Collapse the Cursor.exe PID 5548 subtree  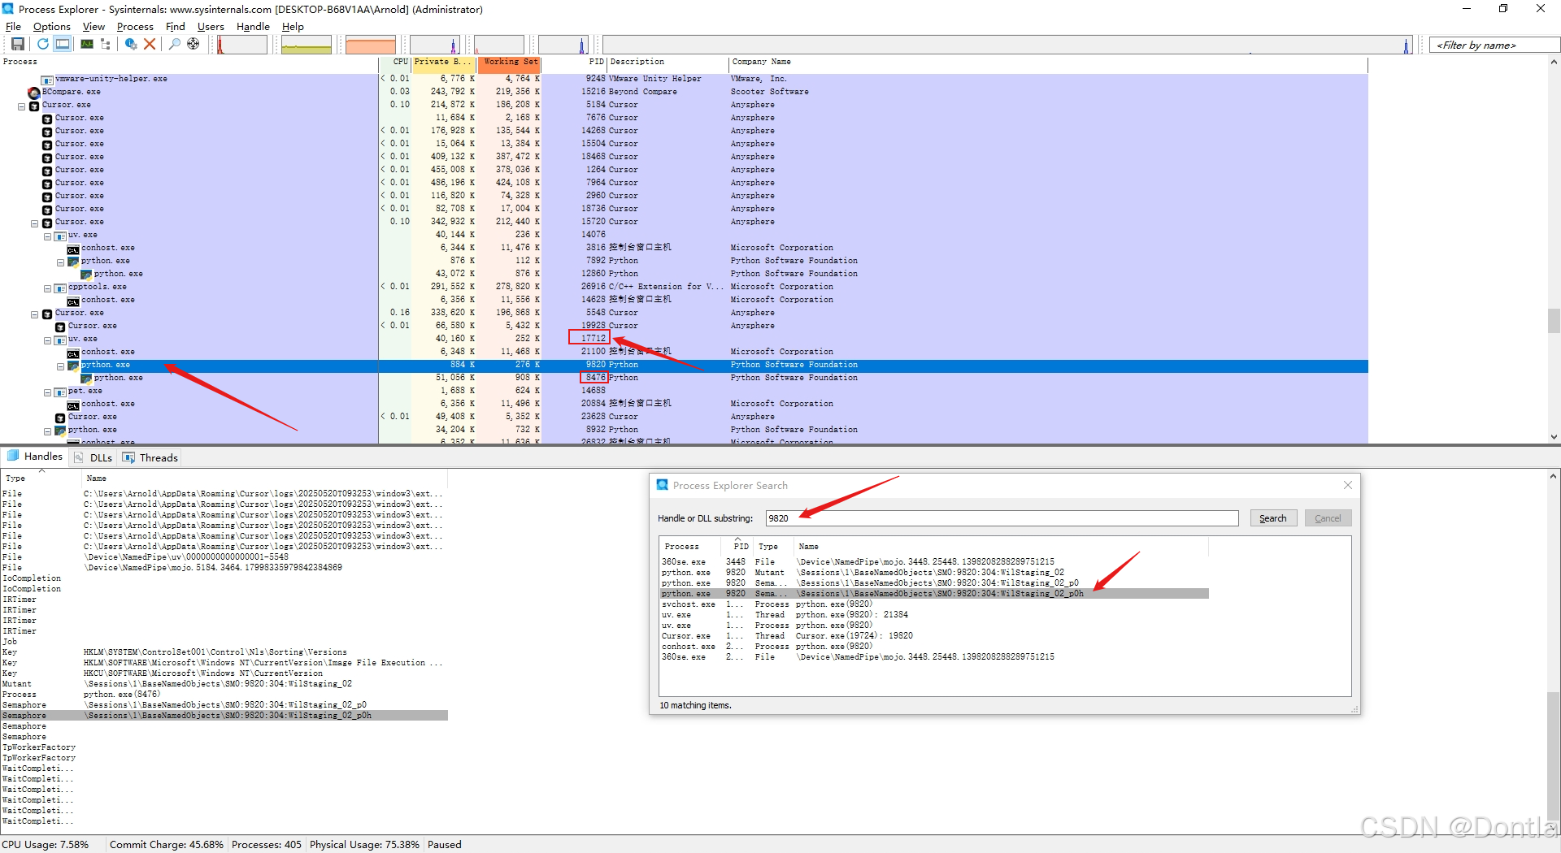pyautogui.click(x=35, y=314)
